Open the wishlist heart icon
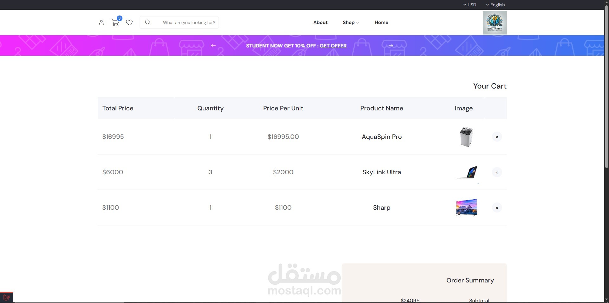Screen dimensions: 609x303 (129, 22)
